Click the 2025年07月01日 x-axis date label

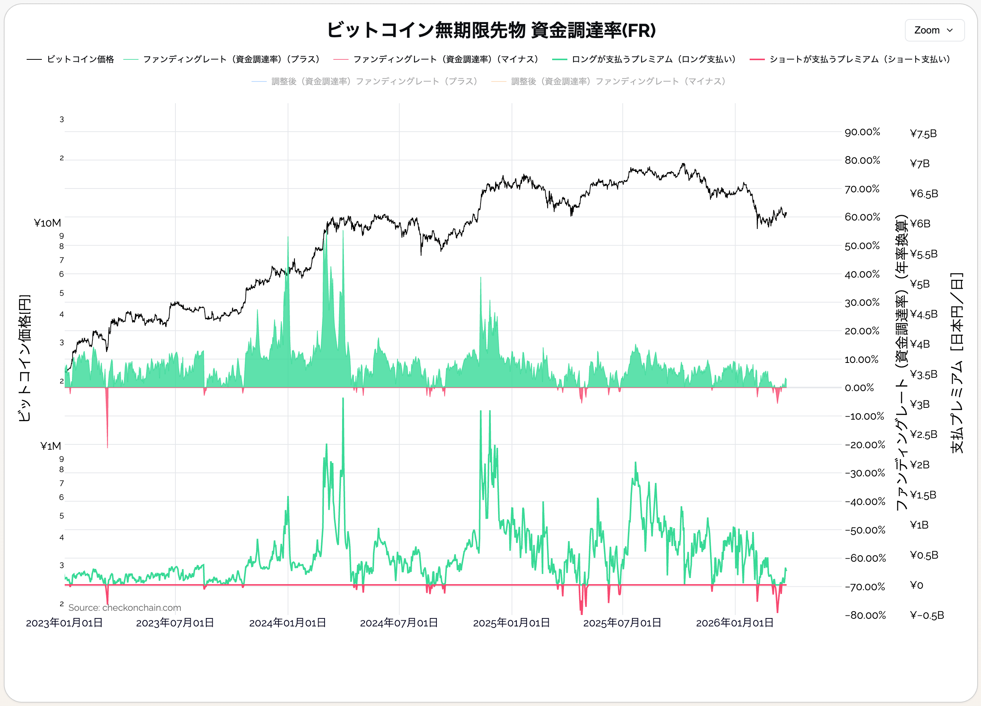(622, 623)
